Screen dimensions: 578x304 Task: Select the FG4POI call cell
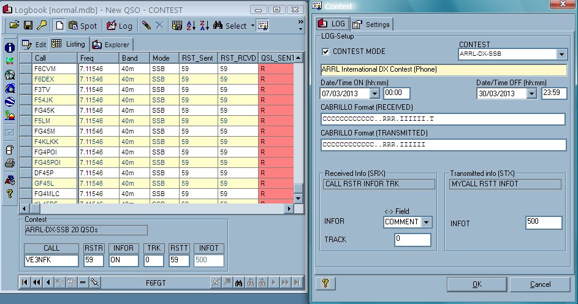pos(55,152)
